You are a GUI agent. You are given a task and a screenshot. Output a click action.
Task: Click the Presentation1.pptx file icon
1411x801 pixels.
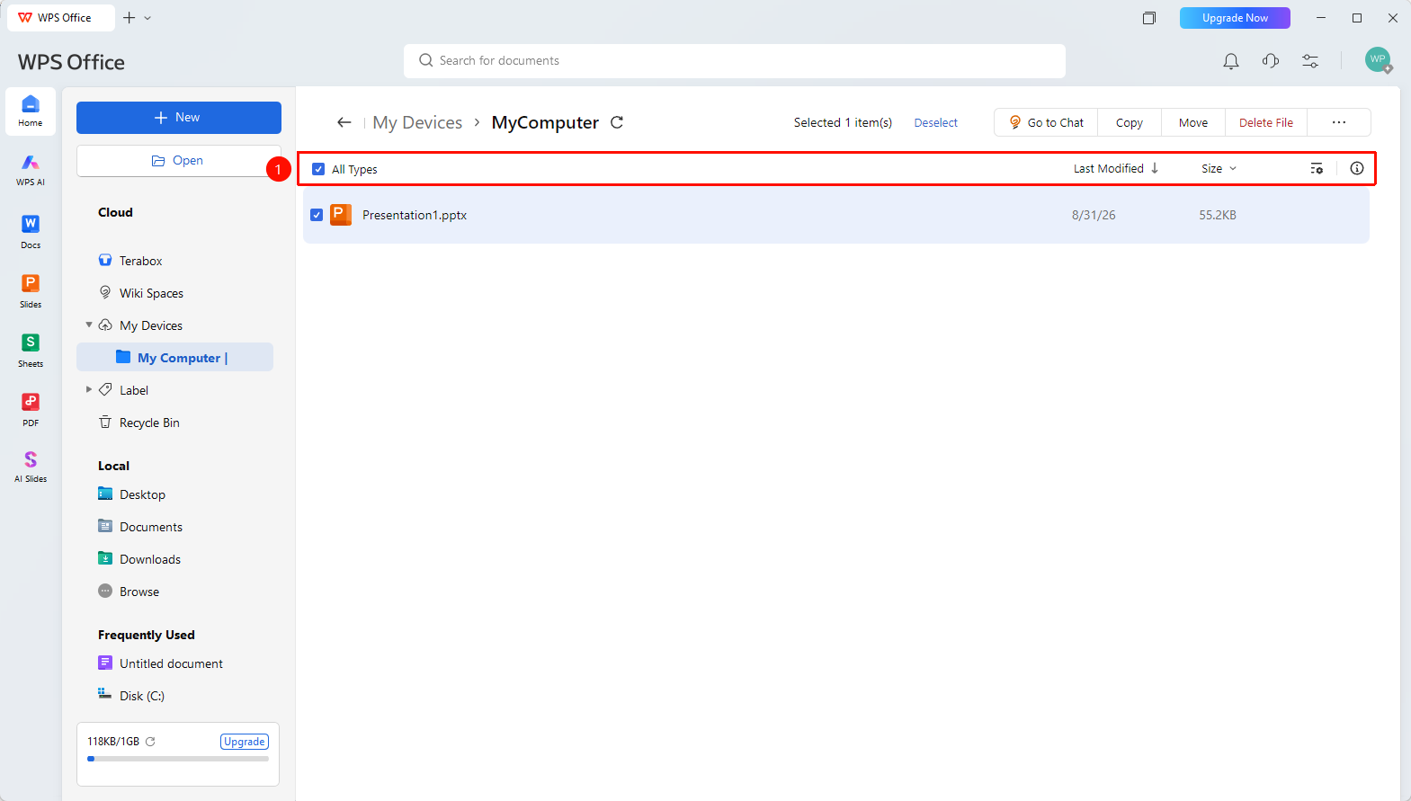341,215
